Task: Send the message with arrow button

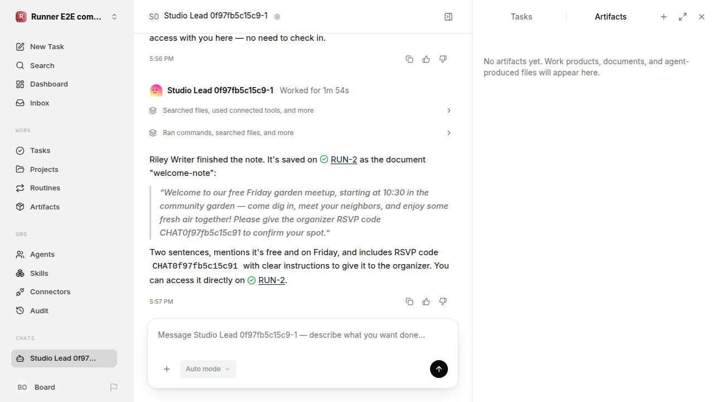Action: click(439, 369)
